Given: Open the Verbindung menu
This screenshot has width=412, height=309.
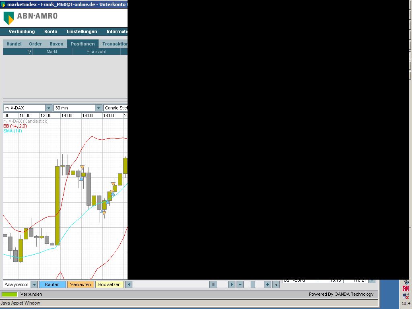Looking at the screenshot, I should (22, 31).
